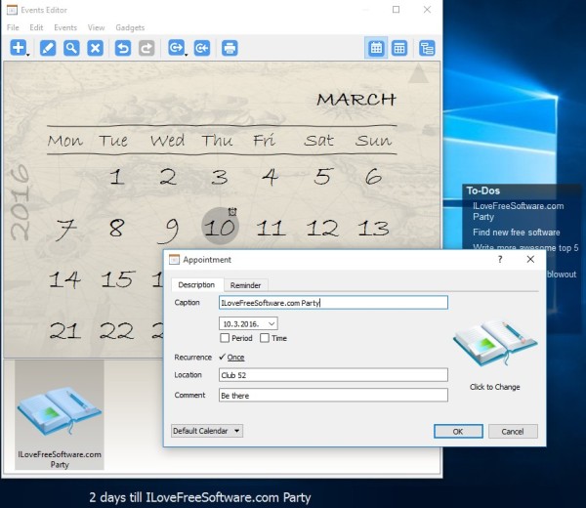Click the Export icon in toolbar
The height and width of the screenshot is (508, 586).
pos(176,48)
